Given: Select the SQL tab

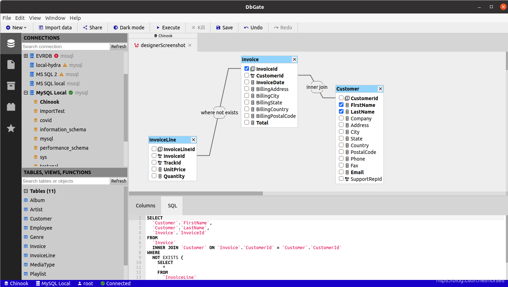Looking at the screenshot, I should tap(172, 206).
